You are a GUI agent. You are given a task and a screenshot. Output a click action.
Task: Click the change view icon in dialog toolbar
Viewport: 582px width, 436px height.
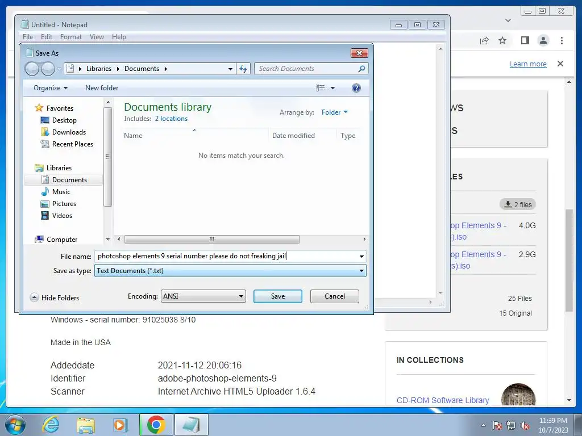point(321,88)
